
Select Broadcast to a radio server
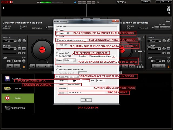(x=57, y=77)
